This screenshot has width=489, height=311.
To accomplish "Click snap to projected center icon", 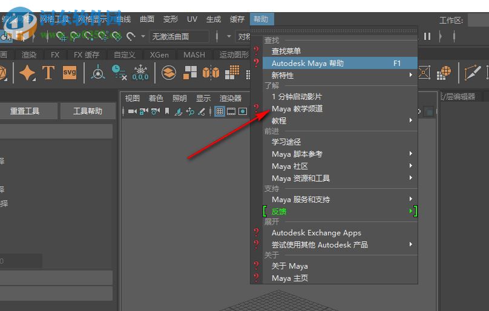I will pyautogui.click(x=103, y=36).
